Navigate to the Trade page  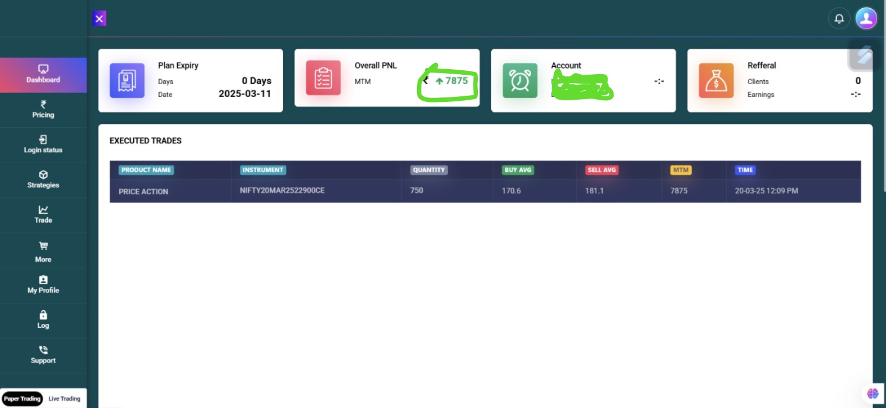pos(43,215)
